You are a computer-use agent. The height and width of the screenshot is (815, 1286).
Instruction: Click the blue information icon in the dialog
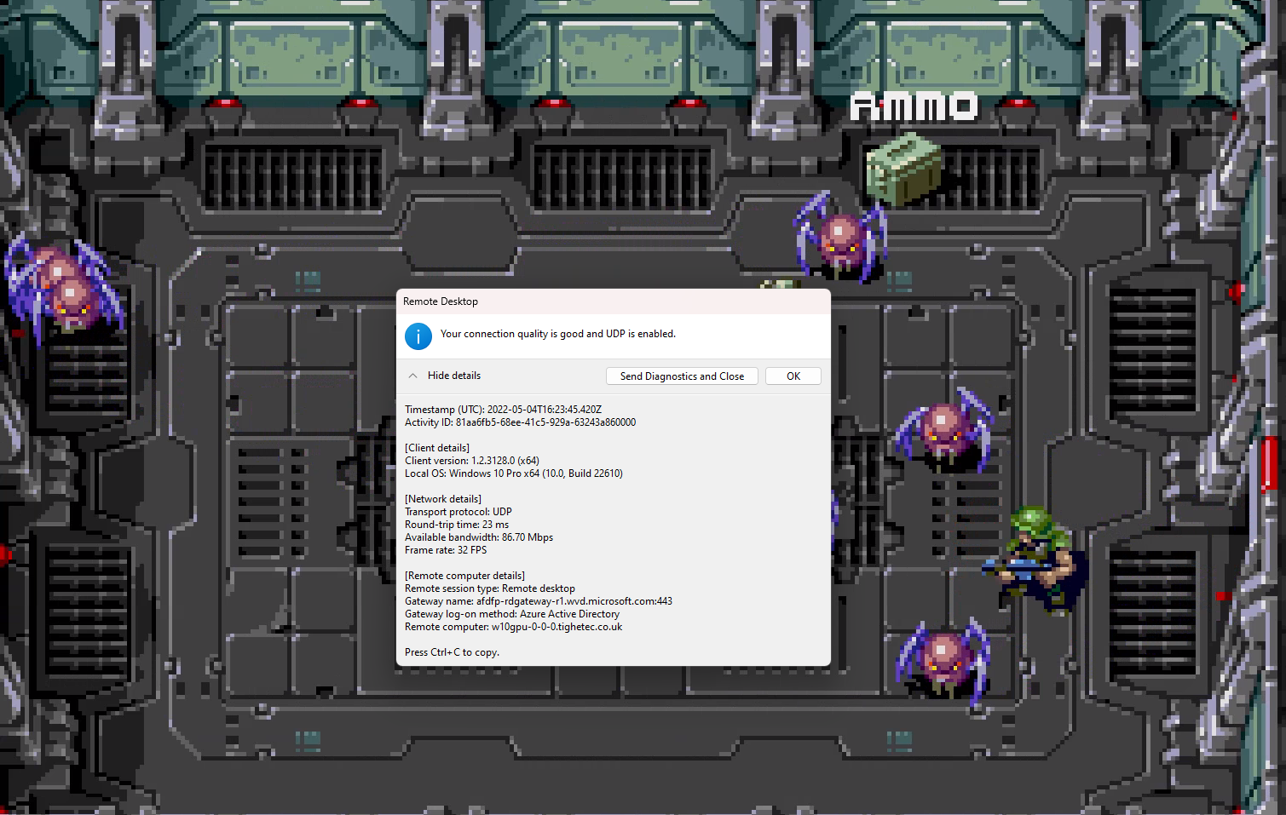[418, 336]
